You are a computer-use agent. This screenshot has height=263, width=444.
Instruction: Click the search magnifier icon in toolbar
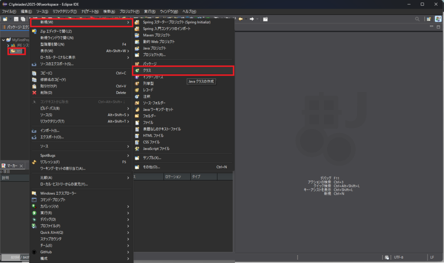point(417,19)
